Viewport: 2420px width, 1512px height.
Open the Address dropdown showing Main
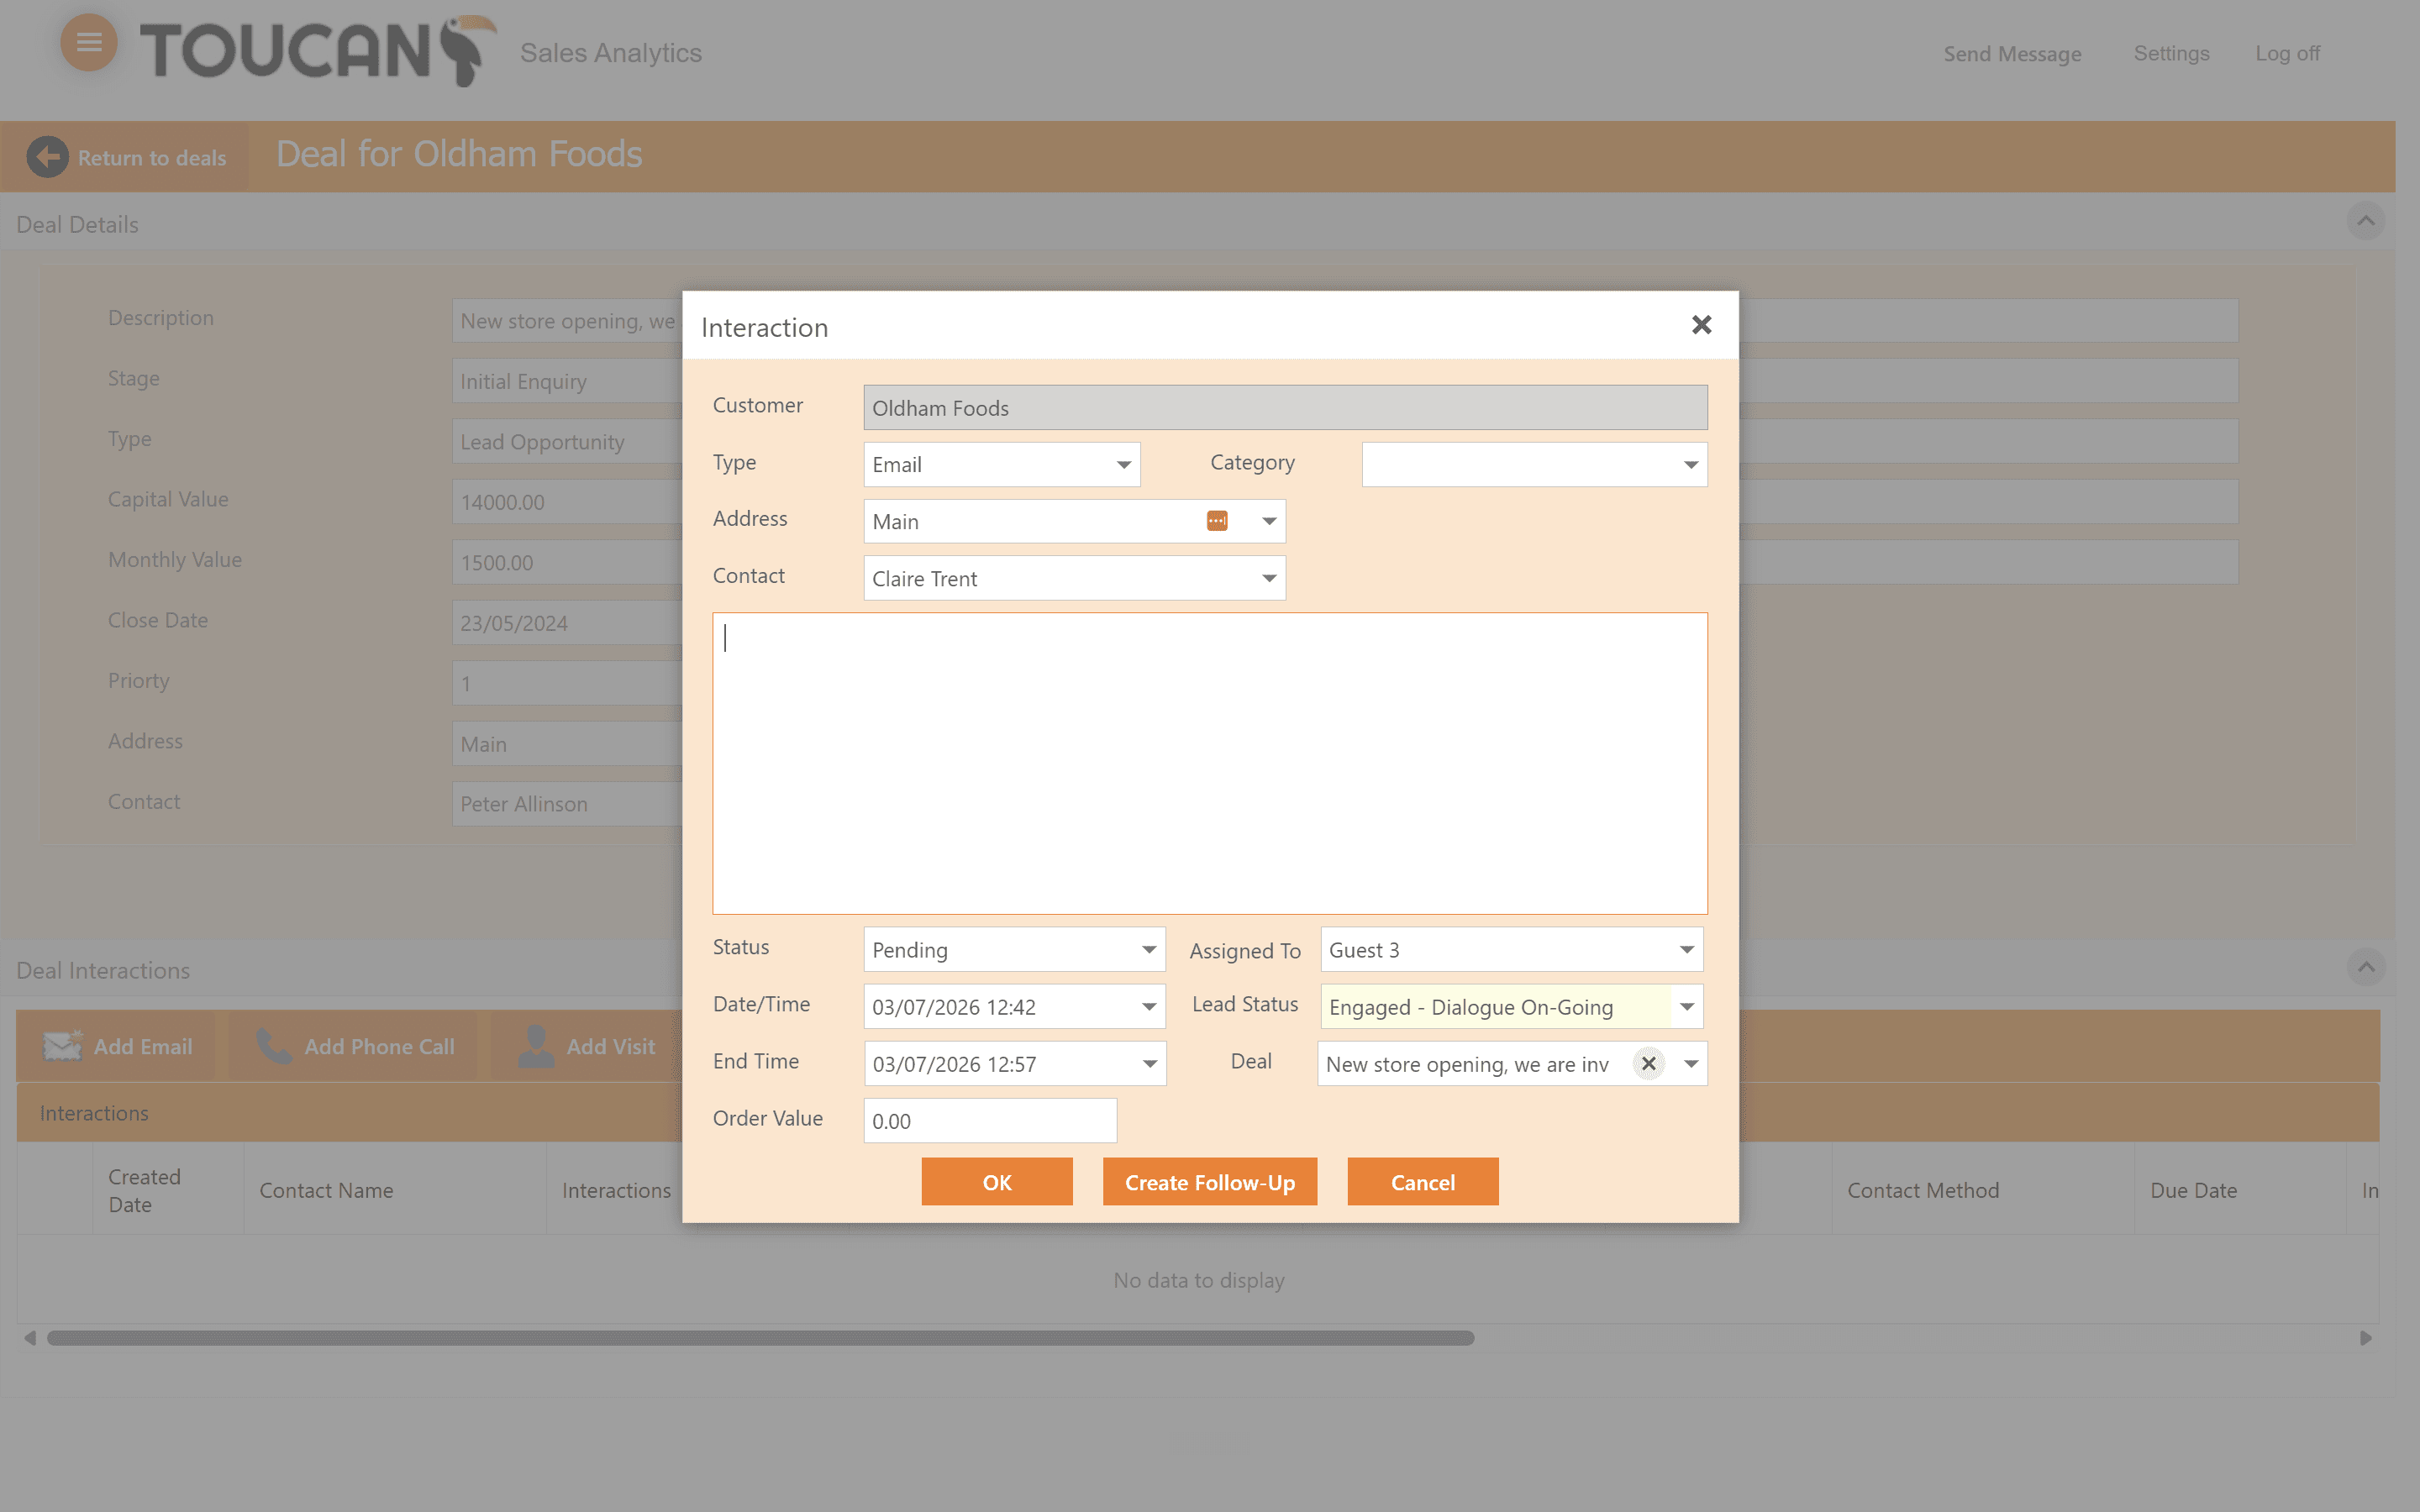1268,522
